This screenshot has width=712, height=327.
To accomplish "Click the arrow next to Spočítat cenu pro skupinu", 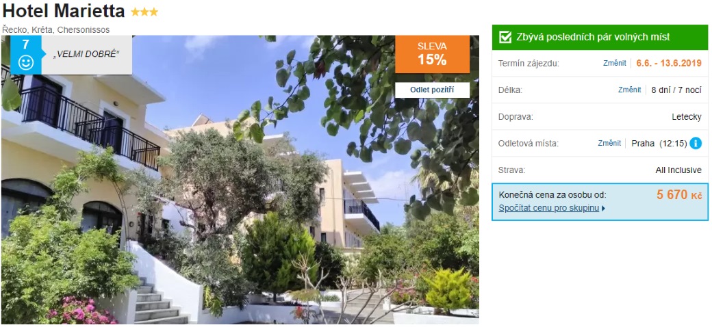I will 603,209.
